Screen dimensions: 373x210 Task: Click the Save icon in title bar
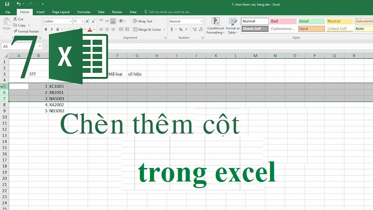pos(7,4)
